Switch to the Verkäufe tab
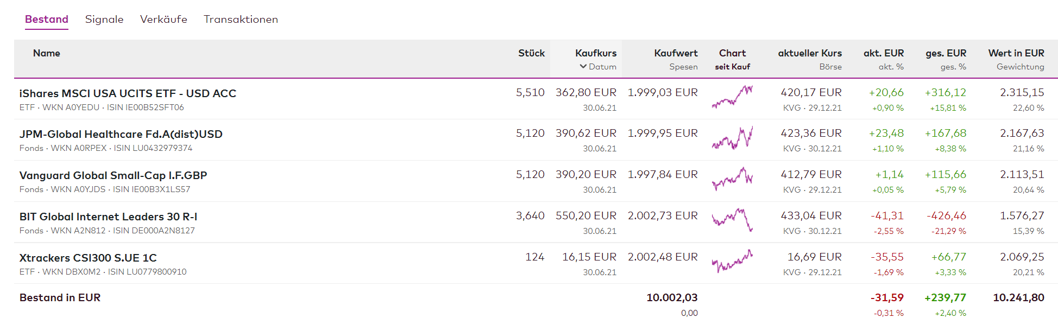The width and height of the screenshot is (1058, 324). 163,20
